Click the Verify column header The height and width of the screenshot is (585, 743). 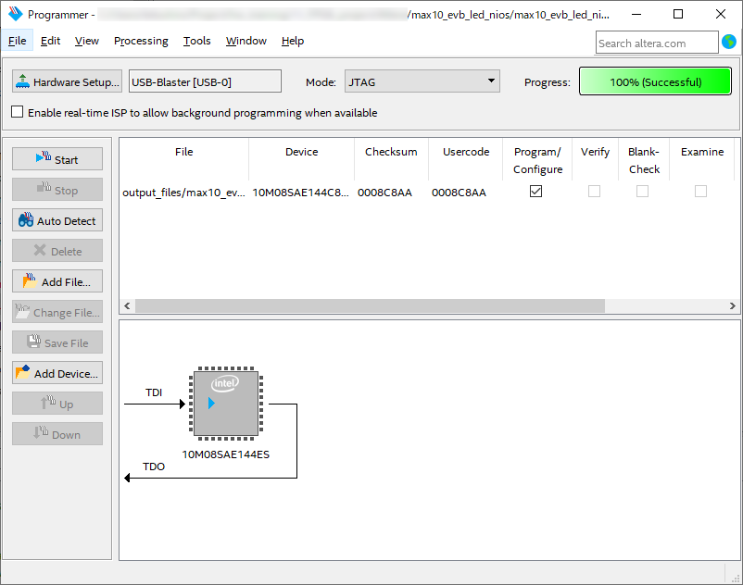click(x=595, y=152)
